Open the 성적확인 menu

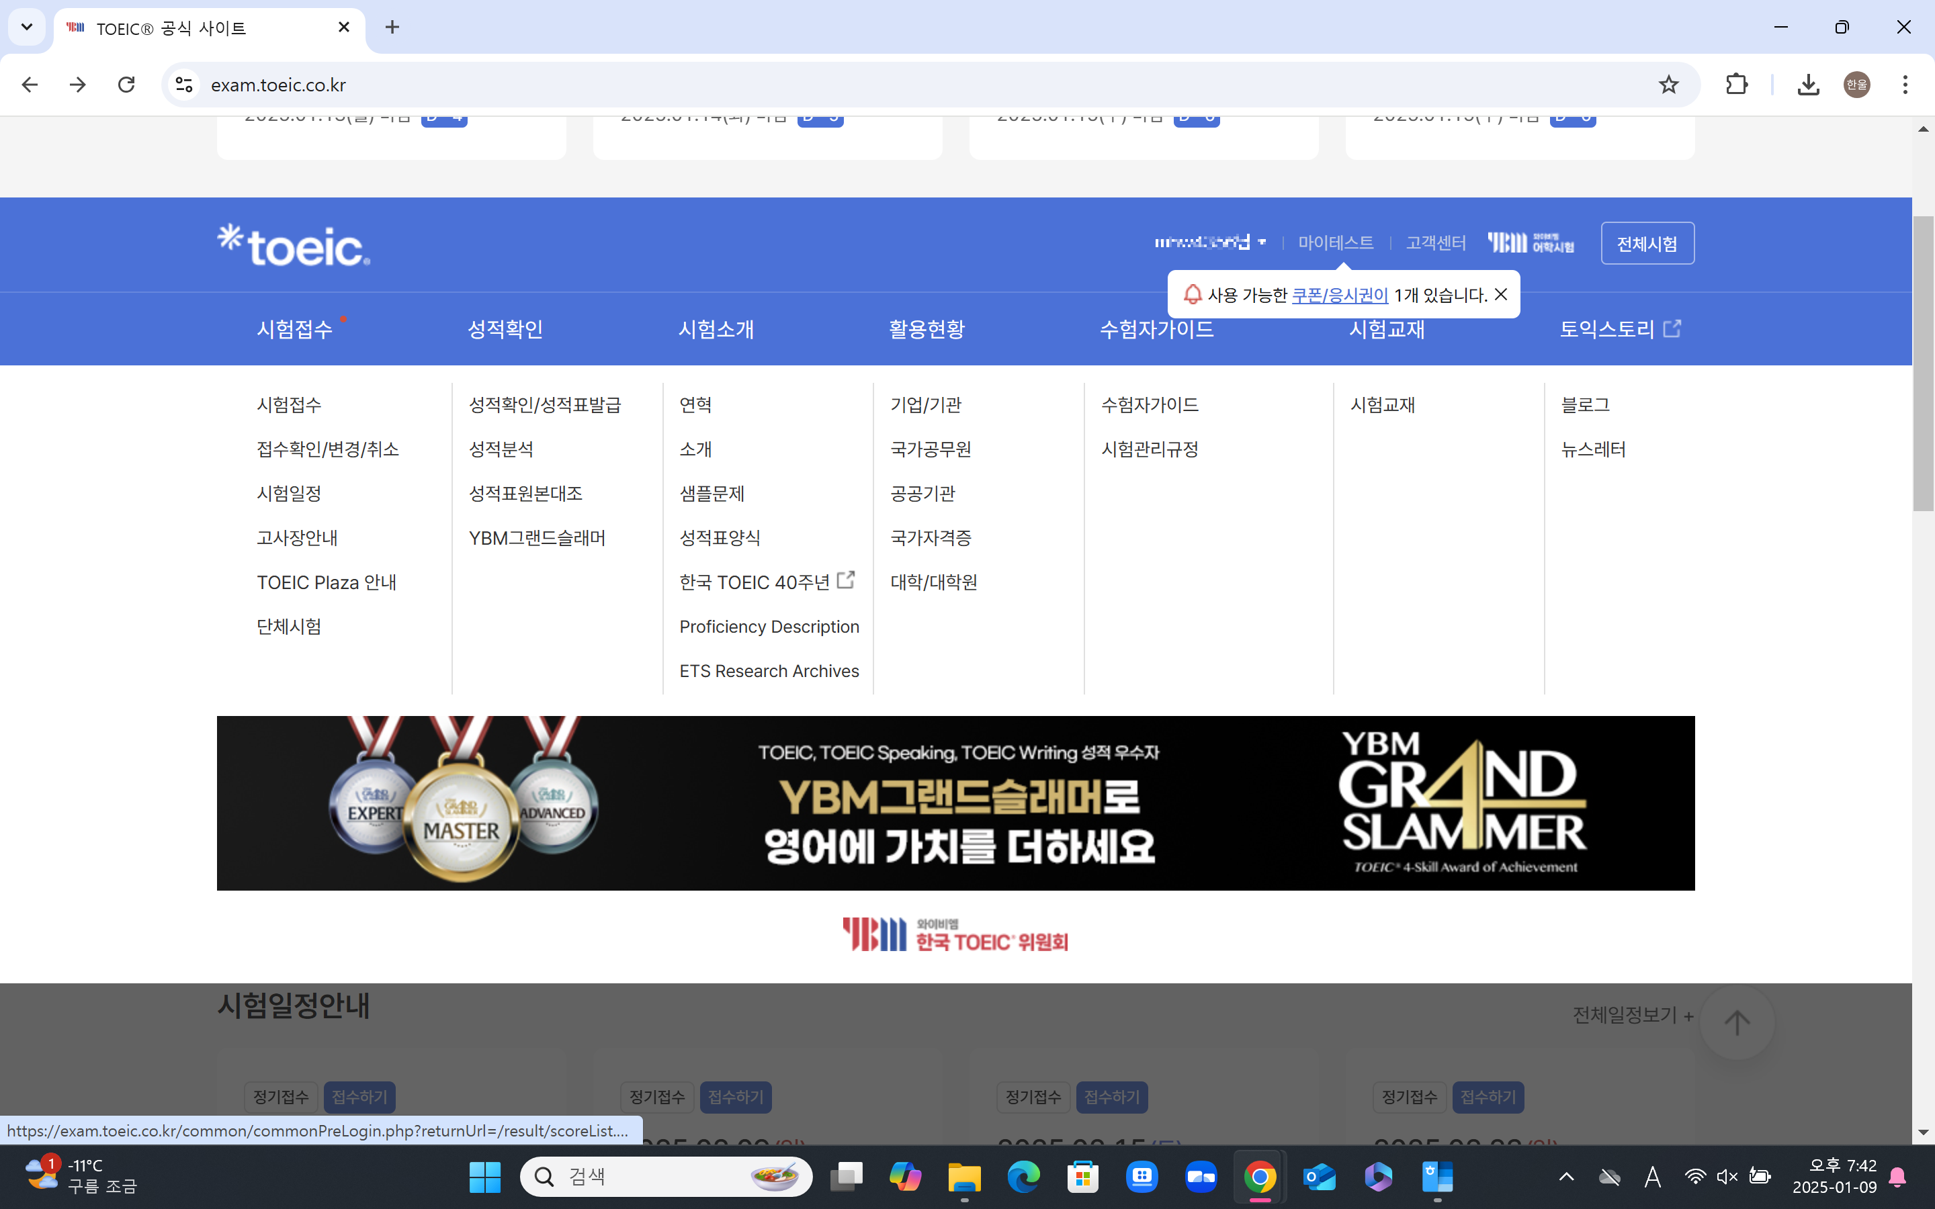point(505,329)
